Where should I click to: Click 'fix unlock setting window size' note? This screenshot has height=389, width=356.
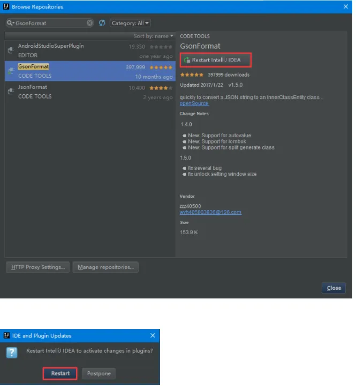[222, 174]
